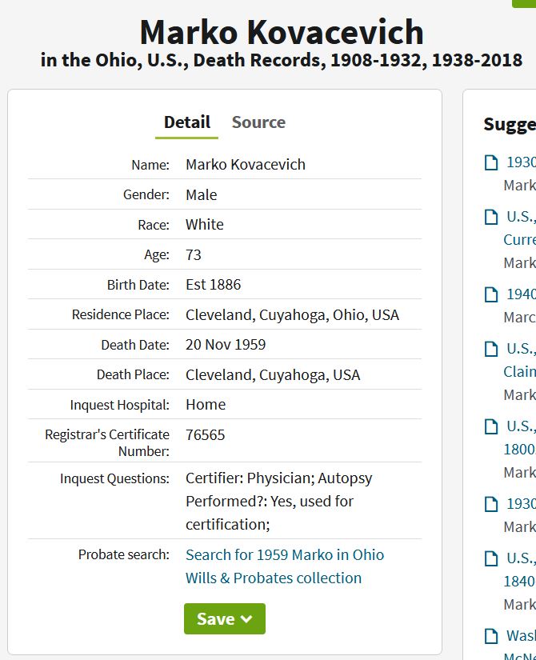
Task: Open the green Save dropdown
Action: pyautogui.click(x=224, y=619)
